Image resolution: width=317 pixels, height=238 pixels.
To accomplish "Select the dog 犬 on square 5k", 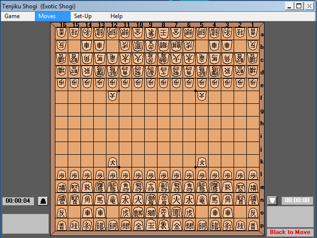I will click(202, 162).
